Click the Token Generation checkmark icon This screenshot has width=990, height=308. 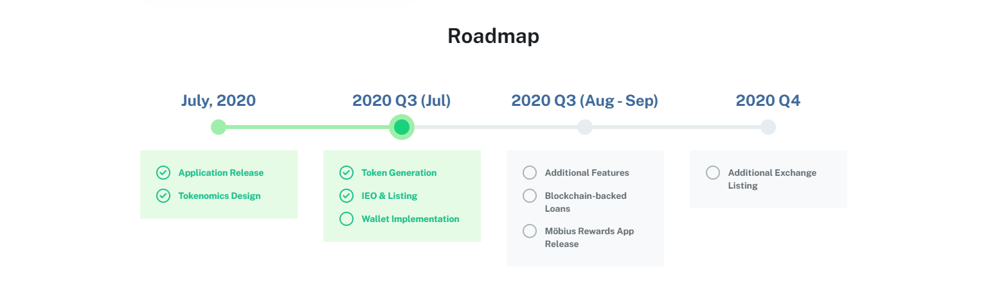346,173
